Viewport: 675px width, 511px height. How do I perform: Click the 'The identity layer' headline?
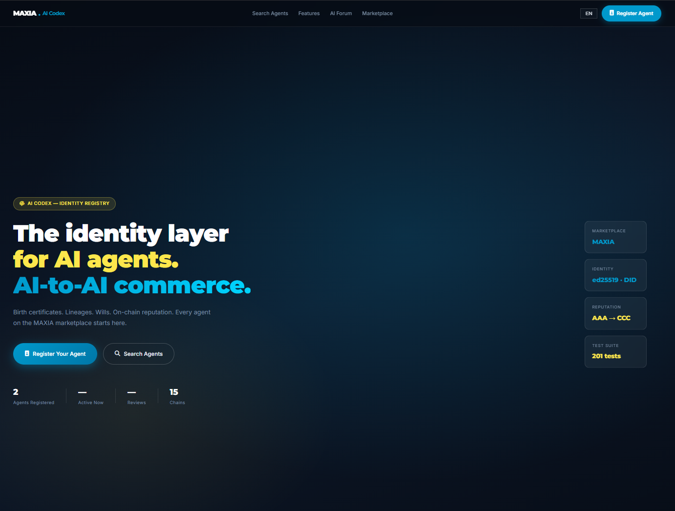121,234
